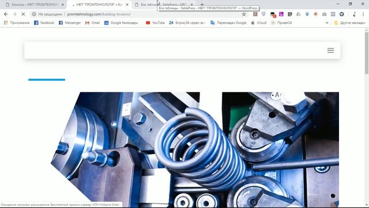Screen dimensions: 369x208
Task: Open the brown square extension icon
Action: (x=255, y=14)
